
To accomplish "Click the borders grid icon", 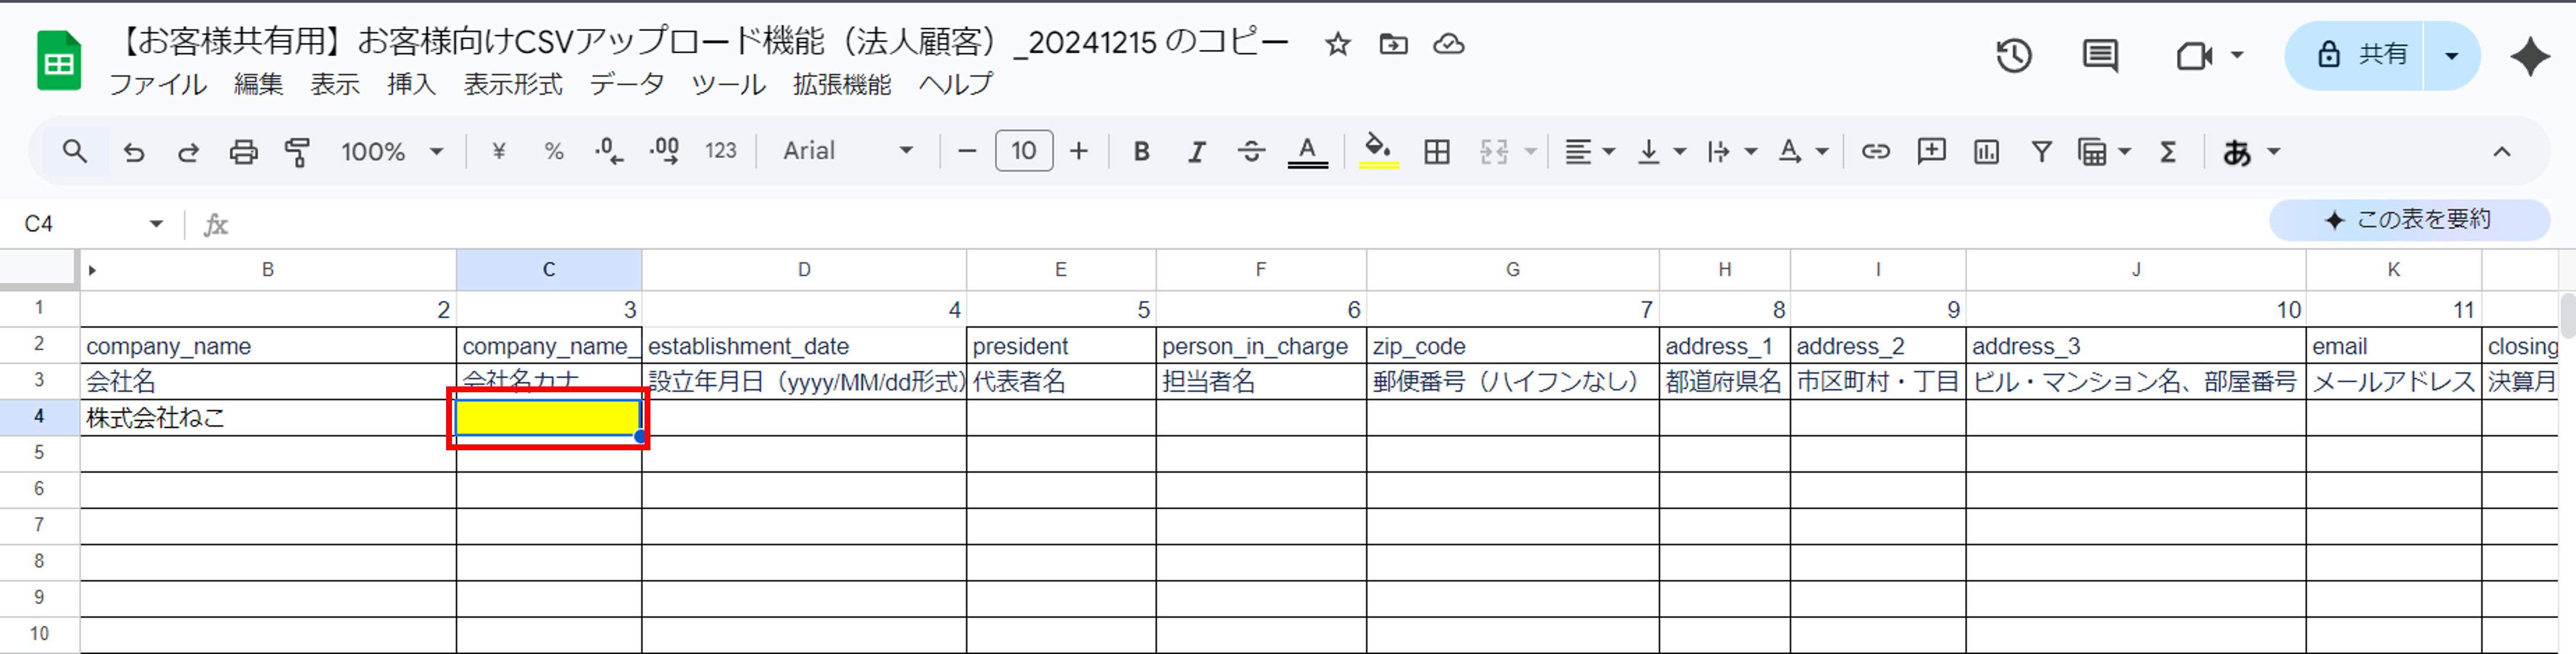I will click(x=1437, y=152).
